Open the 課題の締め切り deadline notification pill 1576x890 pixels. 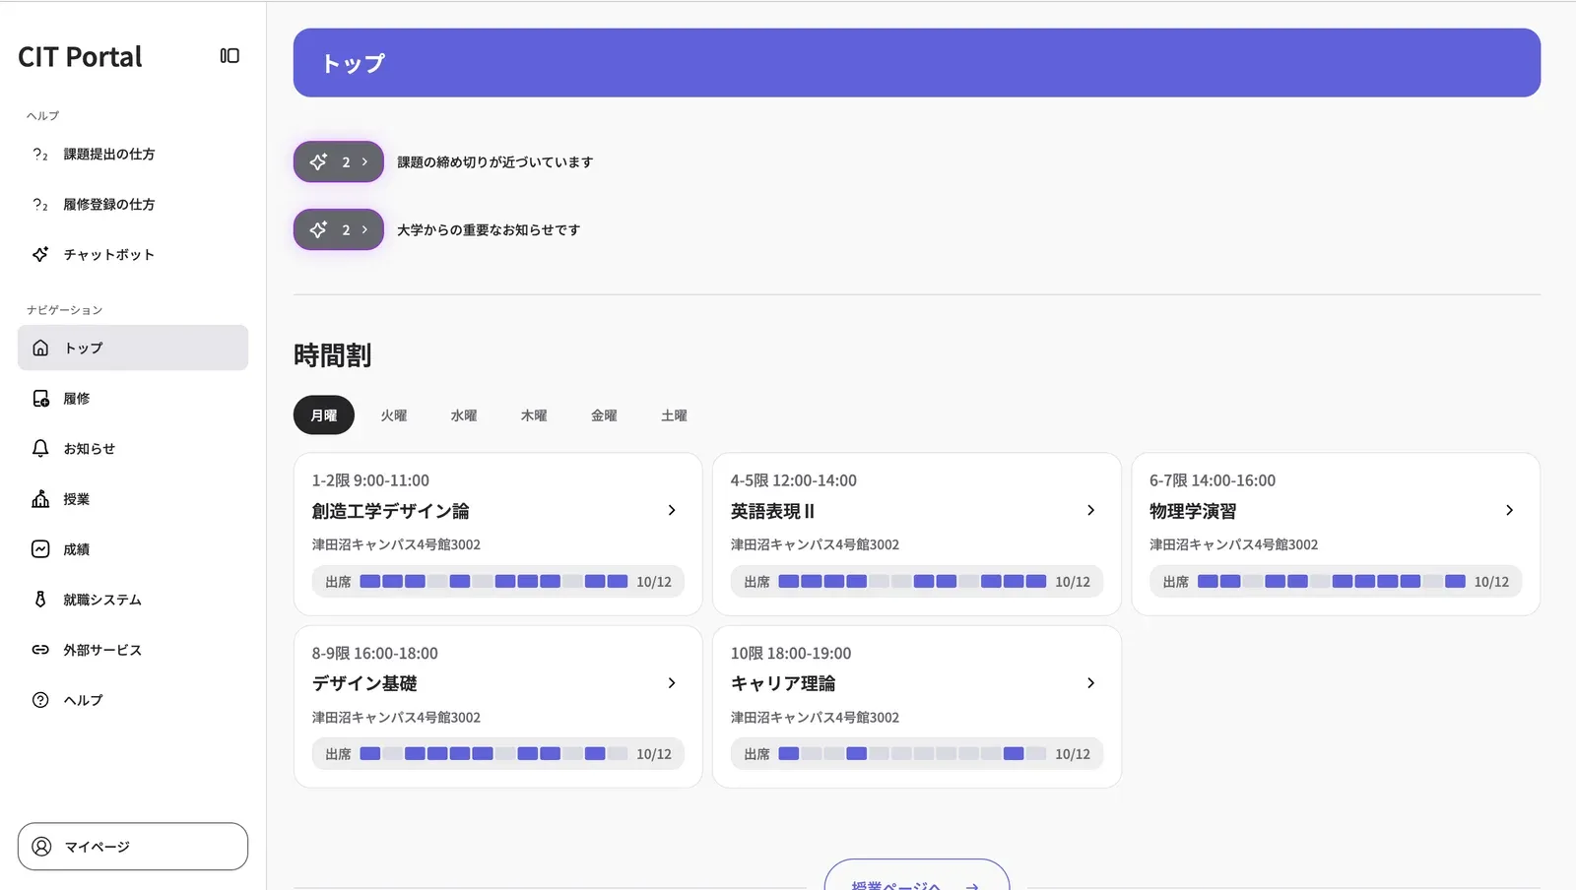pyautogui.click(x=338, y=160)
